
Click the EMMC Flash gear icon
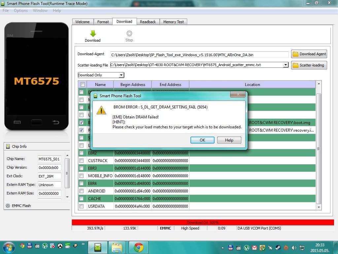(x=8, y=206)
